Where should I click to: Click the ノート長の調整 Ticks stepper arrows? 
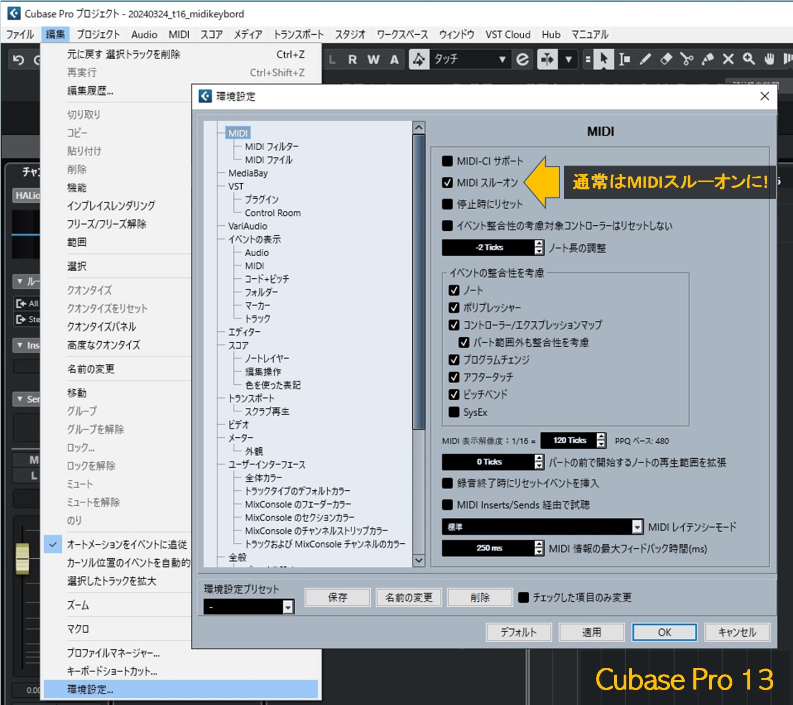click(539, 247)
